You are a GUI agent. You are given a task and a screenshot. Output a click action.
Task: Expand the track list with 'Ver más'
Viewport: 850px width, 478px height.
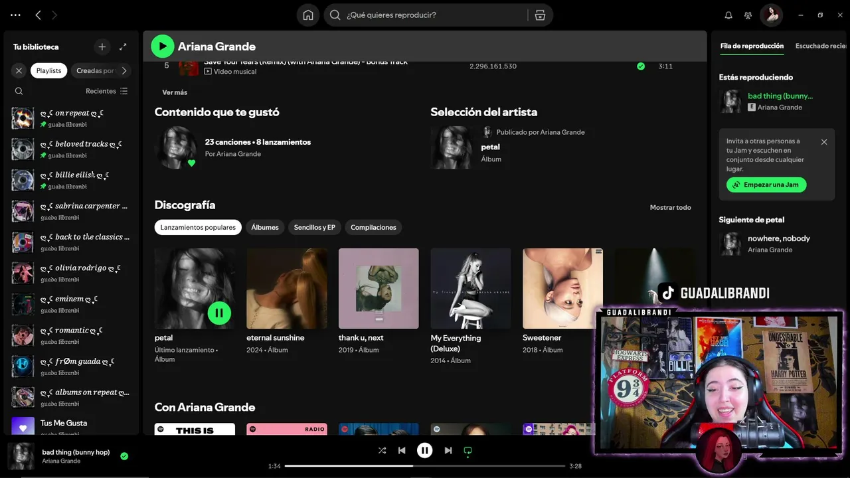(x=175, y=92)
